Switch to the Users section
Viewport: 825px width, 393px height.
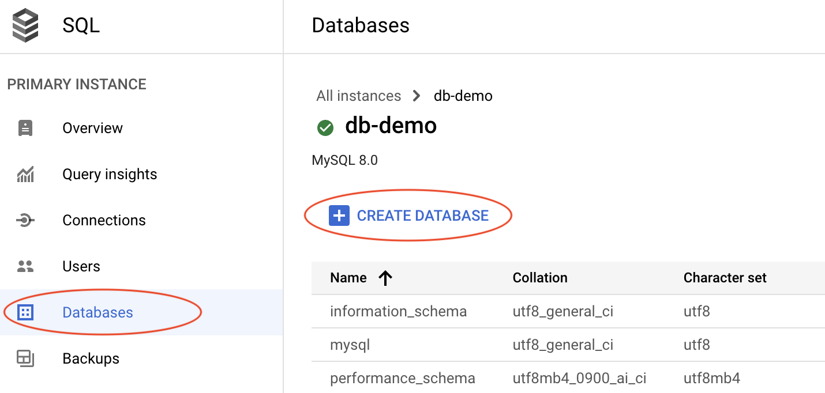pos(81,266)
